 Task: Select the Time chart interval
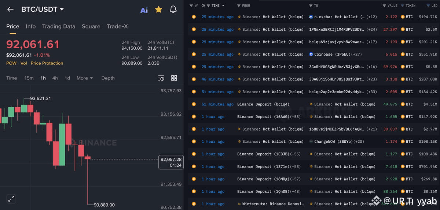click(12, 78)
